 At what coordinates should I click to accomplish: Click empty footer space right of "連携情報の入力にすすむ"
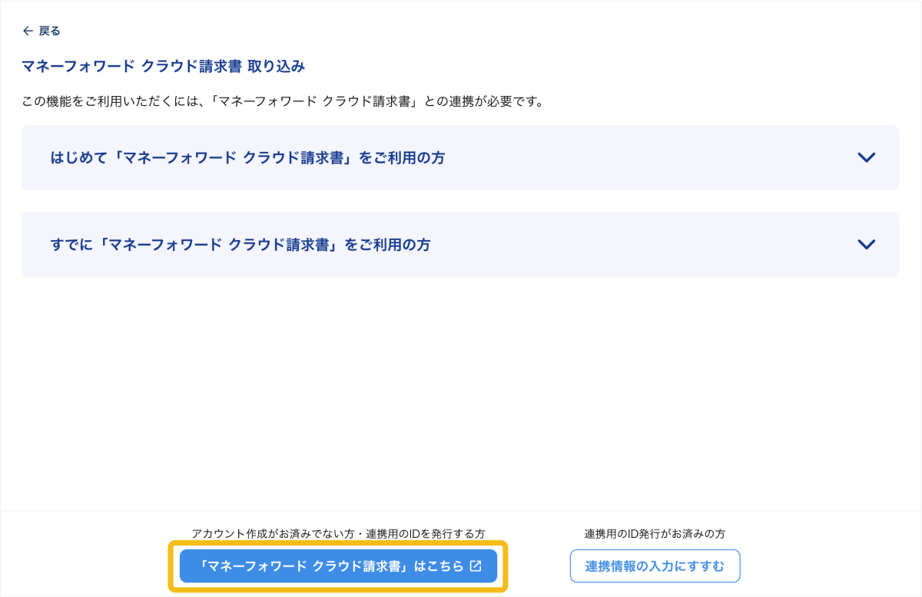pyautogui.click(x=830, y=566)
